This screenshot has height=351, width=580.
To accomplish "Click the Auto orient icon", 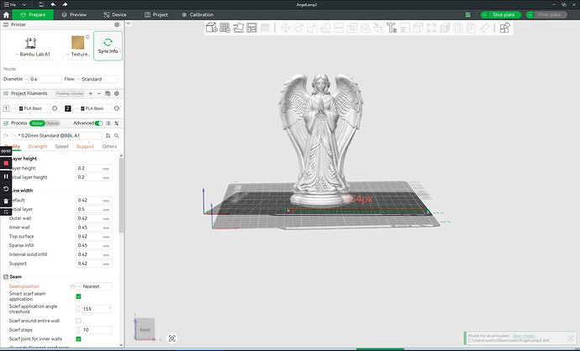I will click(238, 28).
